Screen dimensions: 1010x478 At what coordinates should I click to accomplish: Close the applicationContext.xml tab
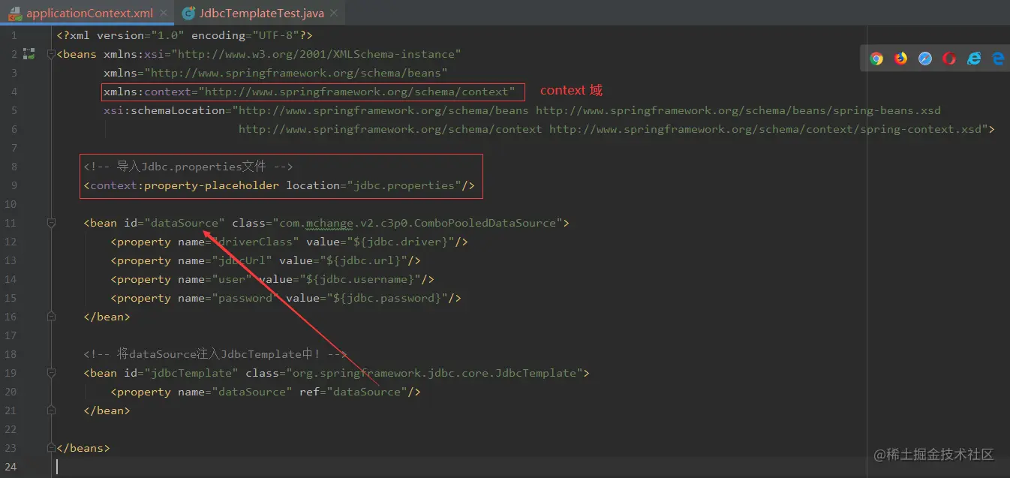tap(163, 14)
